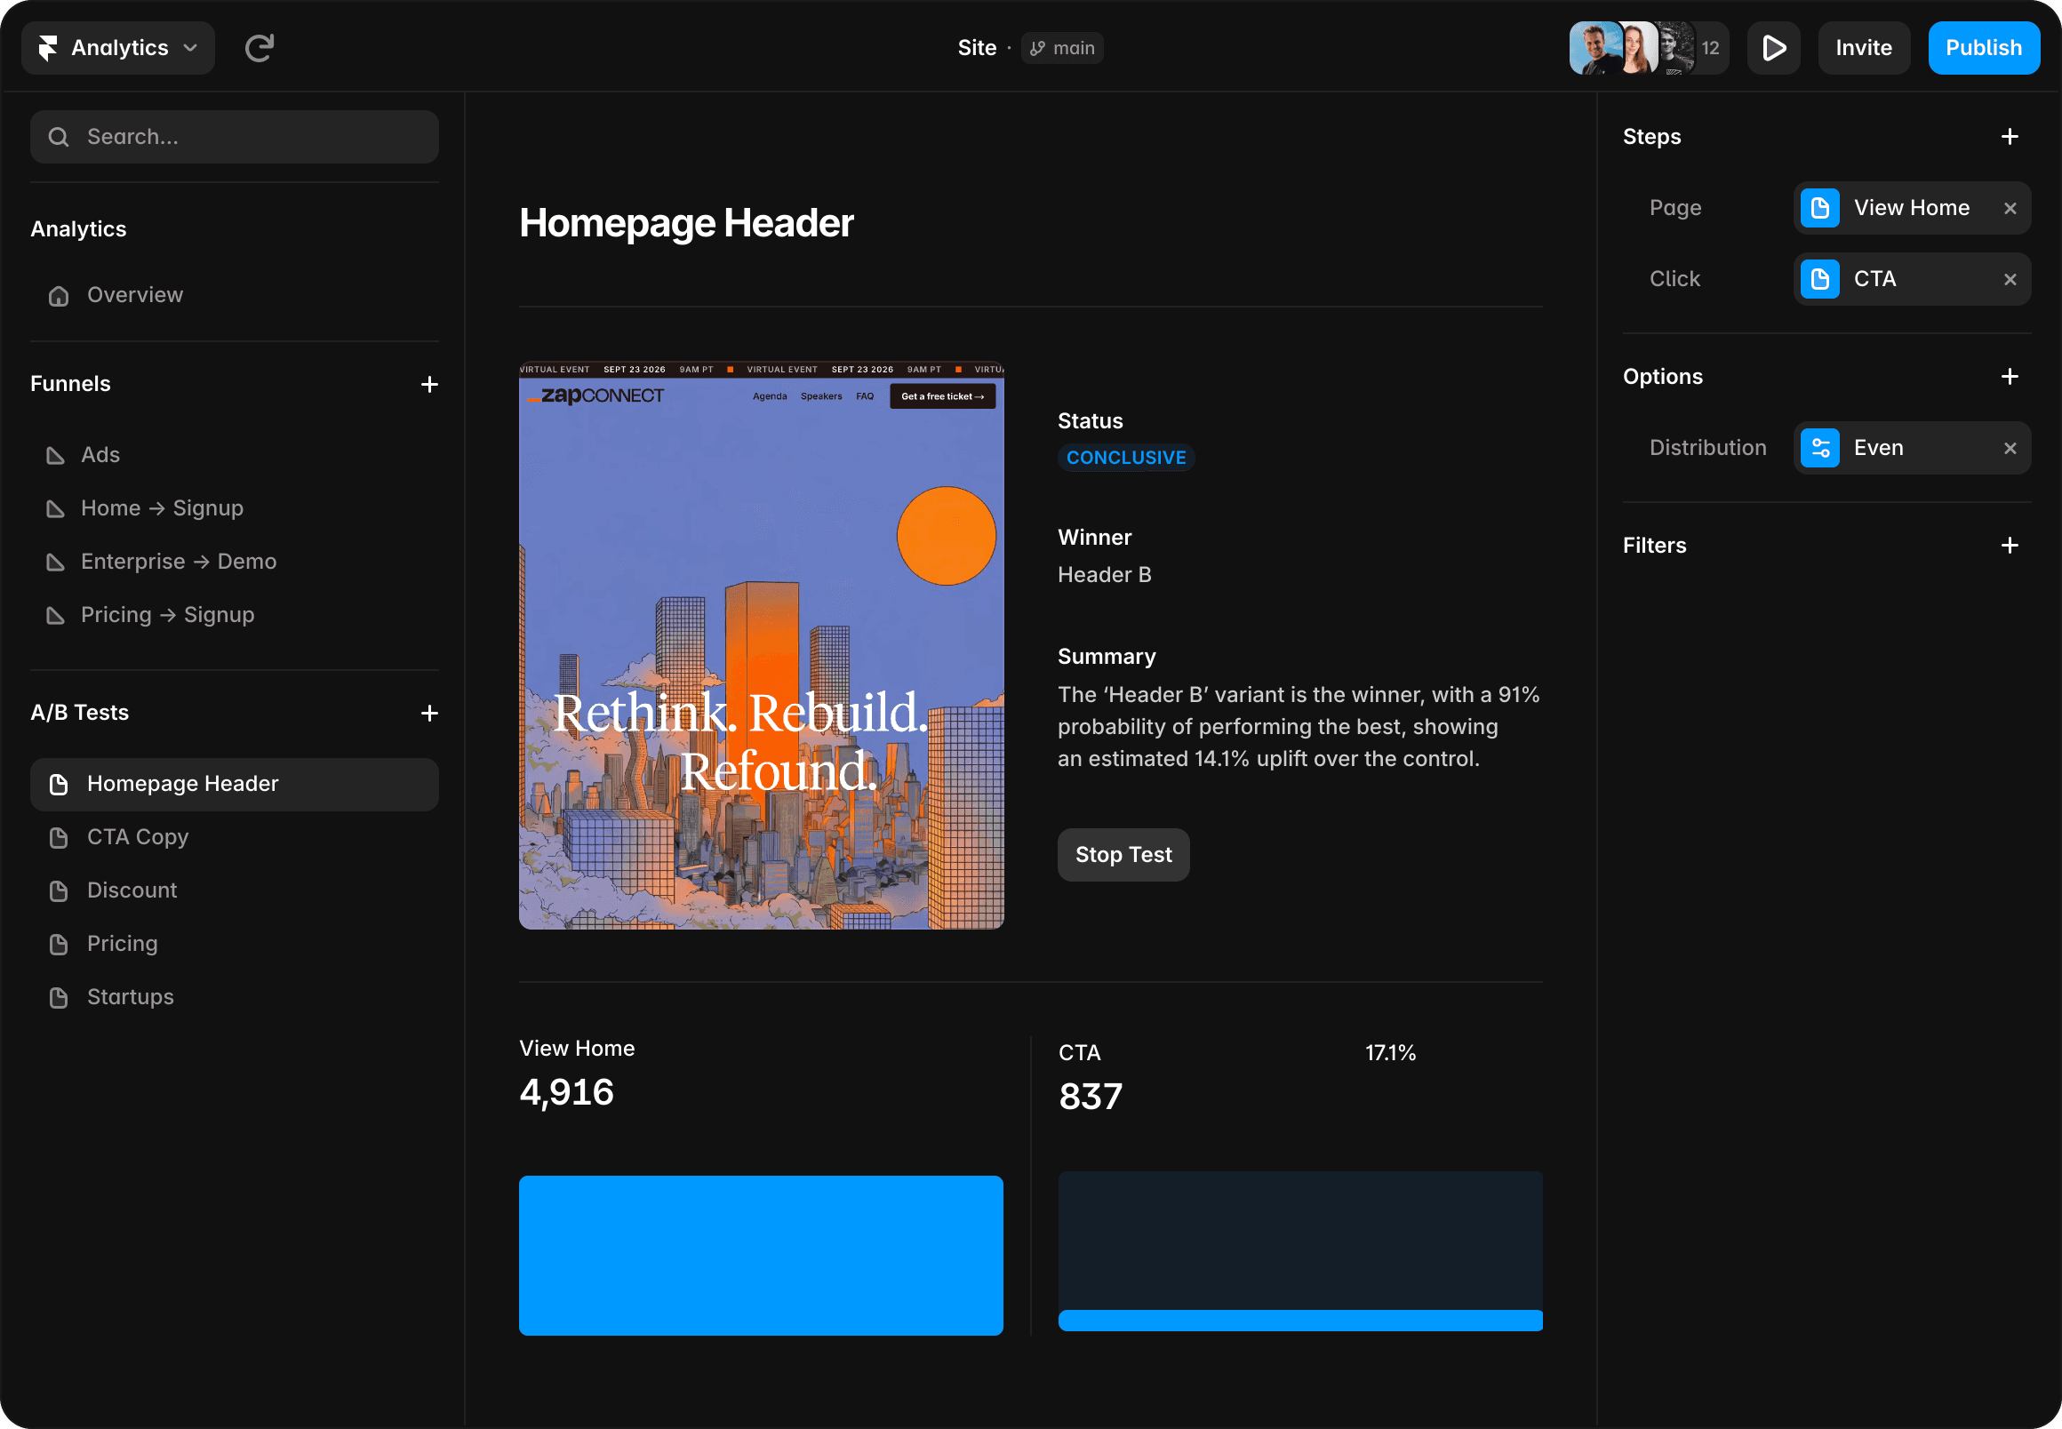The height and width of the screenshot is (1429, 2062).
Task: Click the blue page icon beside View Home
Action: [1819, 208]
